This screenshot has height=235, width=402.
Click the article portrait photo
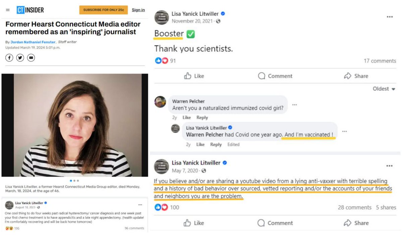coord(75,125)
